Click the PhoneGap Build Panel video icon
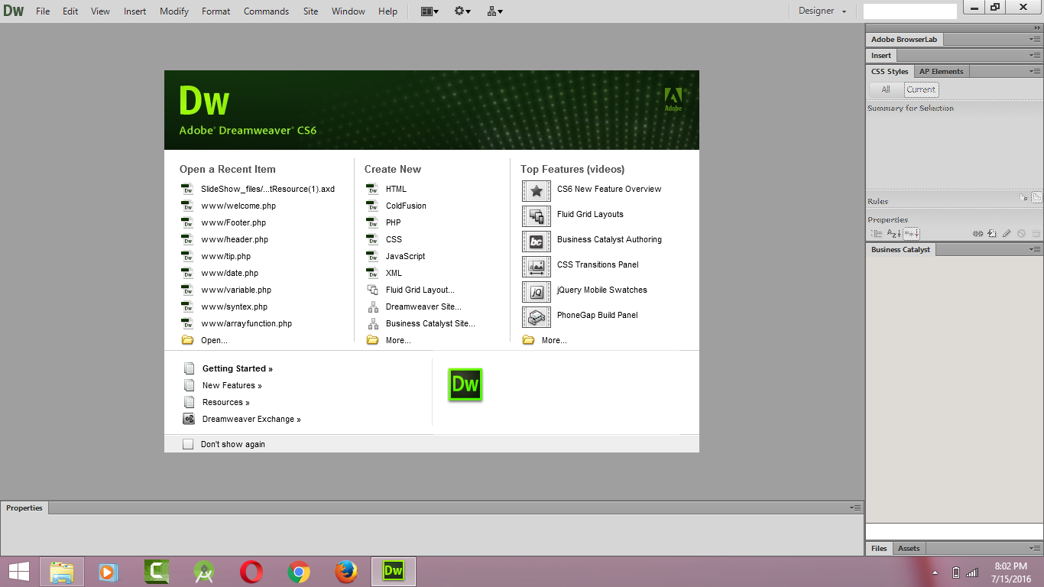This screenshot has height=587, width=1044. 537,317
